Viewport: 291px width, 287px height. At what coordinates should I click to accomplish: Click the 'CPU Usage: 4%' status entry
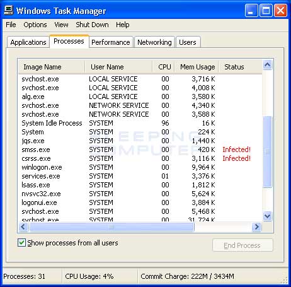coord(89,276)
